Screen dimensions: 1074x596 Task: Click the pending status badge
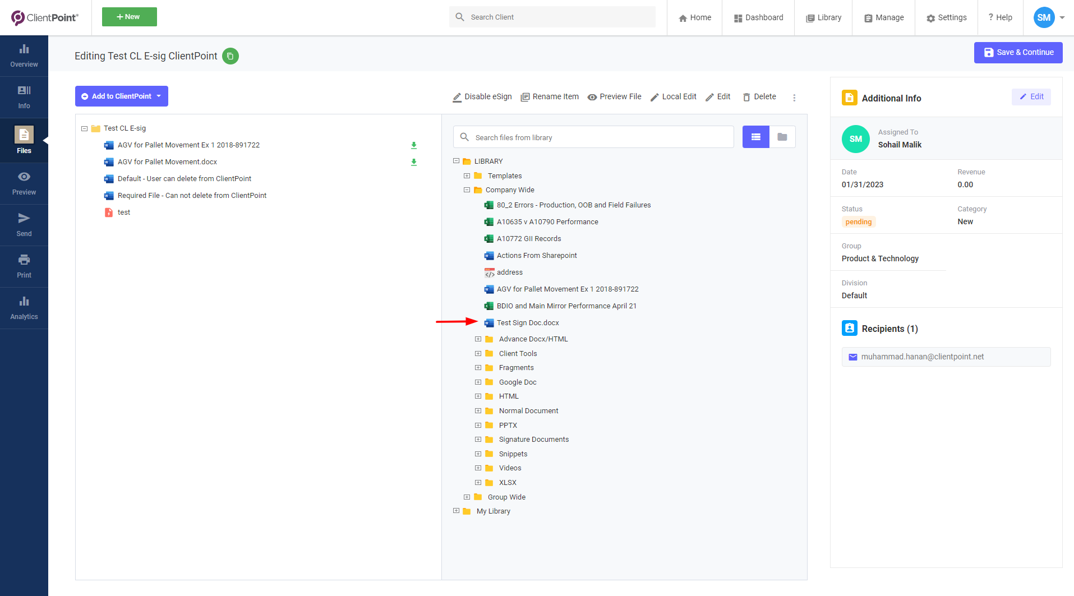pos(858,221)
